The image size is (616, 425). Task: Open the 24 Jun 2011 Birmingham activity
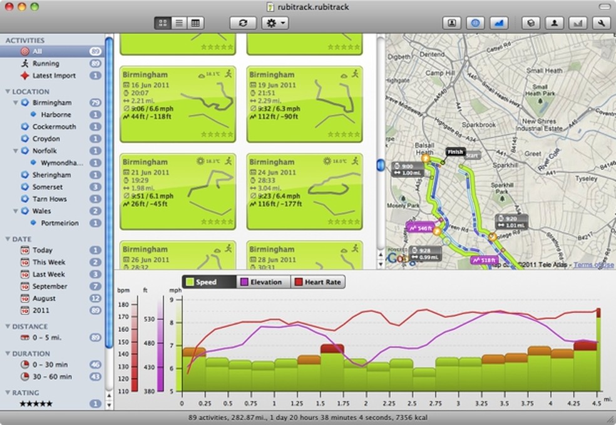tap(304, 192)
